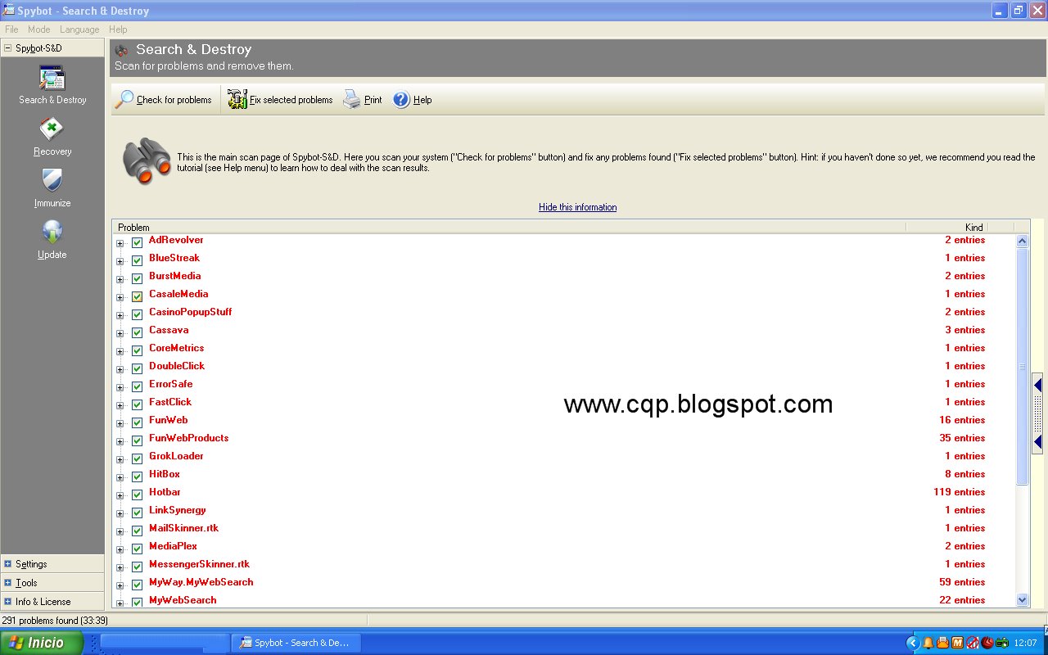Uncheck the Hotbar checkbox
1048x655 pixels.
point(137,495)
